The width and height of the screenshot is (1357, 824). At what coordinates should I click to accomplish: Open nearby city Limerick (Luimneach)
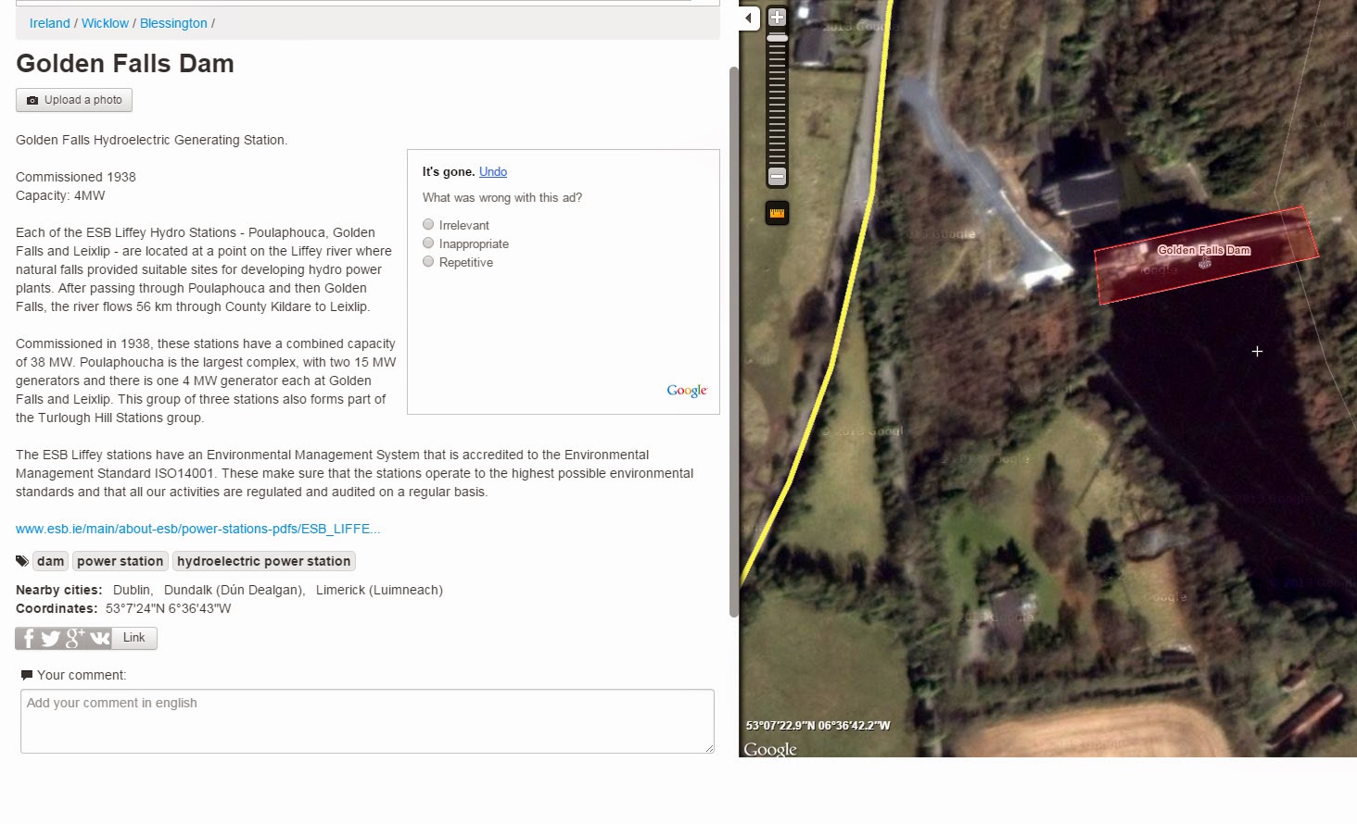379,590
